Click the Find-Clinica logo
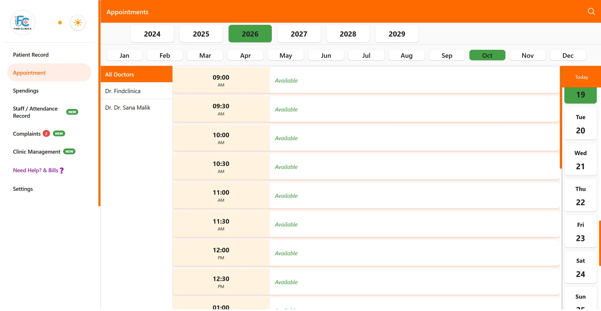This screenshot has width=601, height=311. (23, 22)
